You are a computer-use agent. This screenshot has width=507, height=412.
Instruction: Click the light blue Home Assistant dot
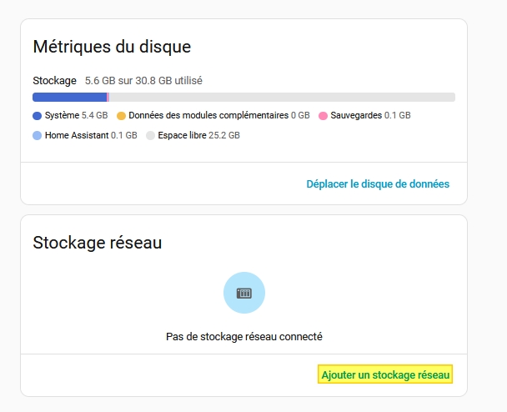(x=37, y=135)
